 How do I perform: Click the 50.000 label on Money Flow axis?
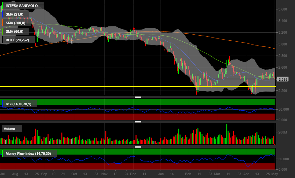[x=284, y=159]
